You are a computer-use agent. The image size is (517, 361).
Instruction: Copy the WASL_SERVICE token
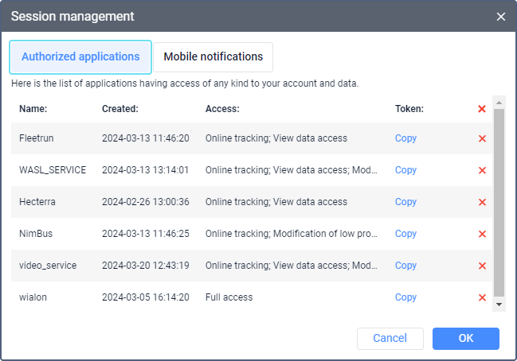point(405,170)
